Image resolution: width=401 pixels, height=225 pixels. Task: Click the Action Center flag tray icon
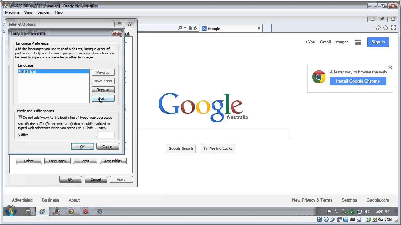(329, 212)
